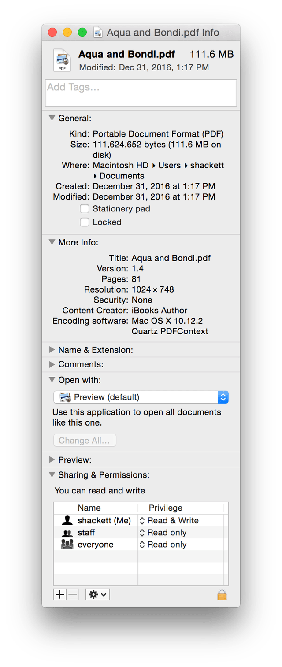
Task: Click the minus button to remove user
Action: click(73, 595)
